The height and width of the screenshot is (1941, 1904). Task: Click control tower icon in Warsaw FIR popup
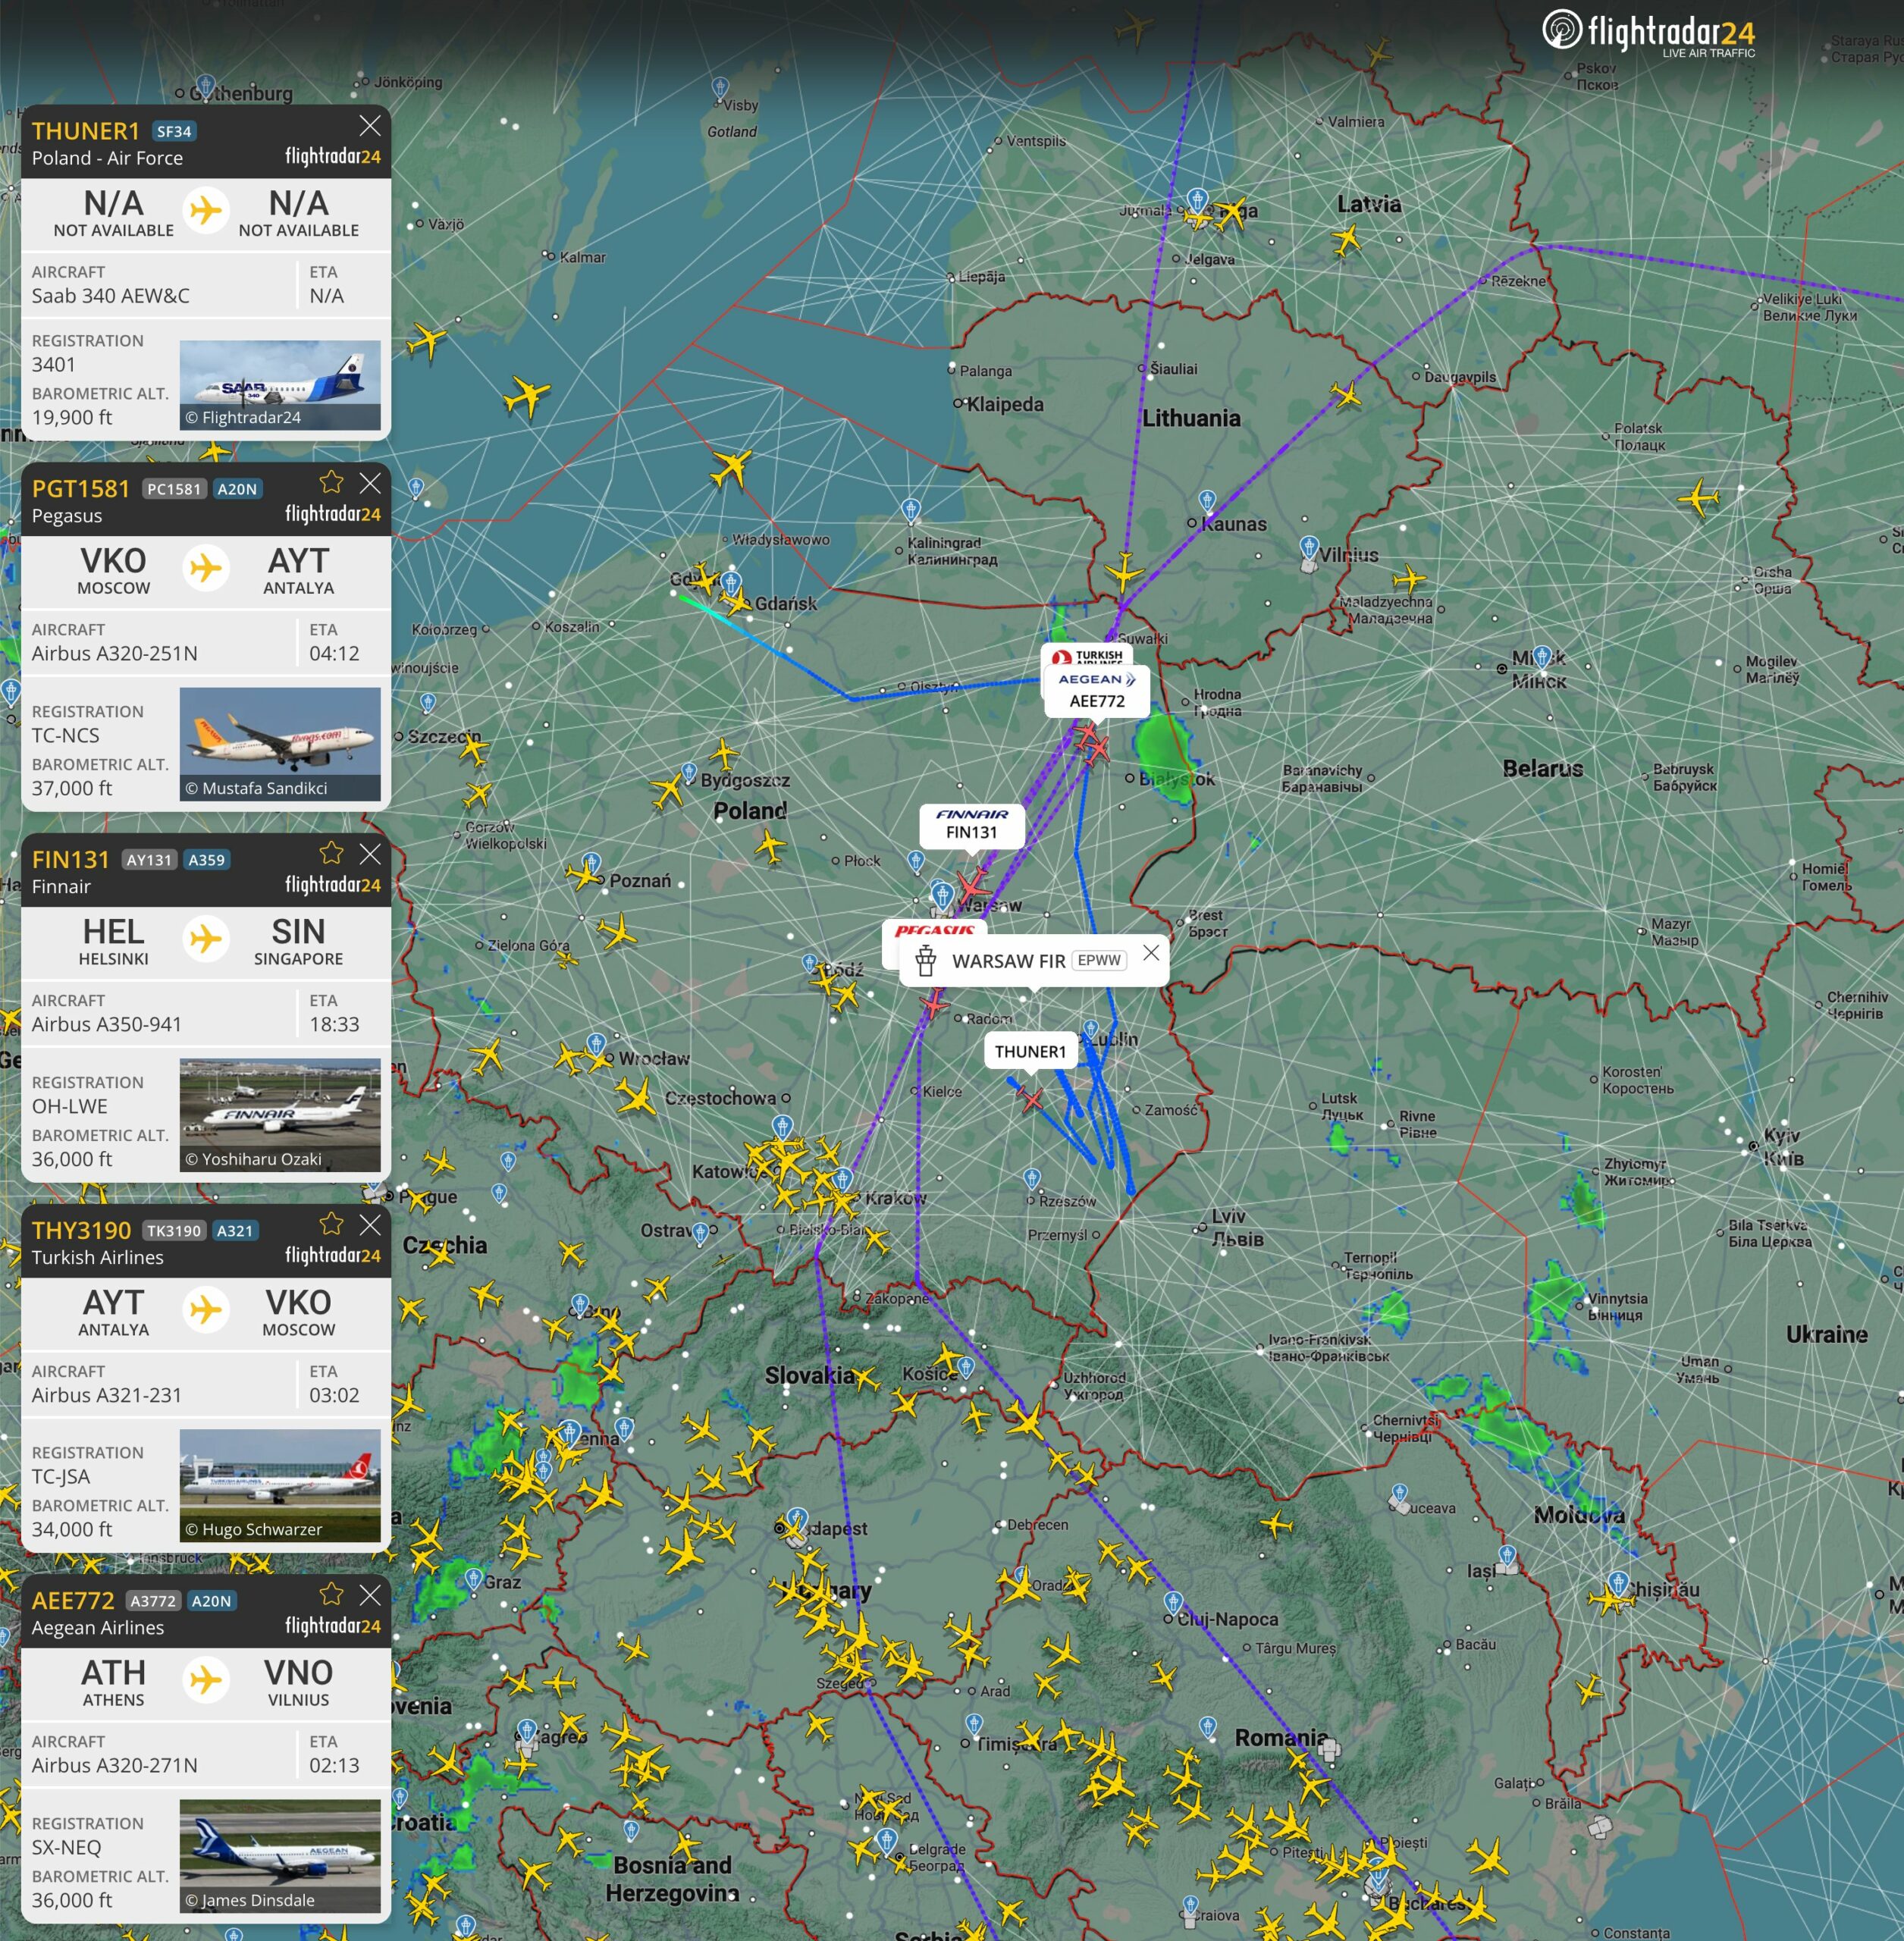pyautogui.click(x=926, y=961)
